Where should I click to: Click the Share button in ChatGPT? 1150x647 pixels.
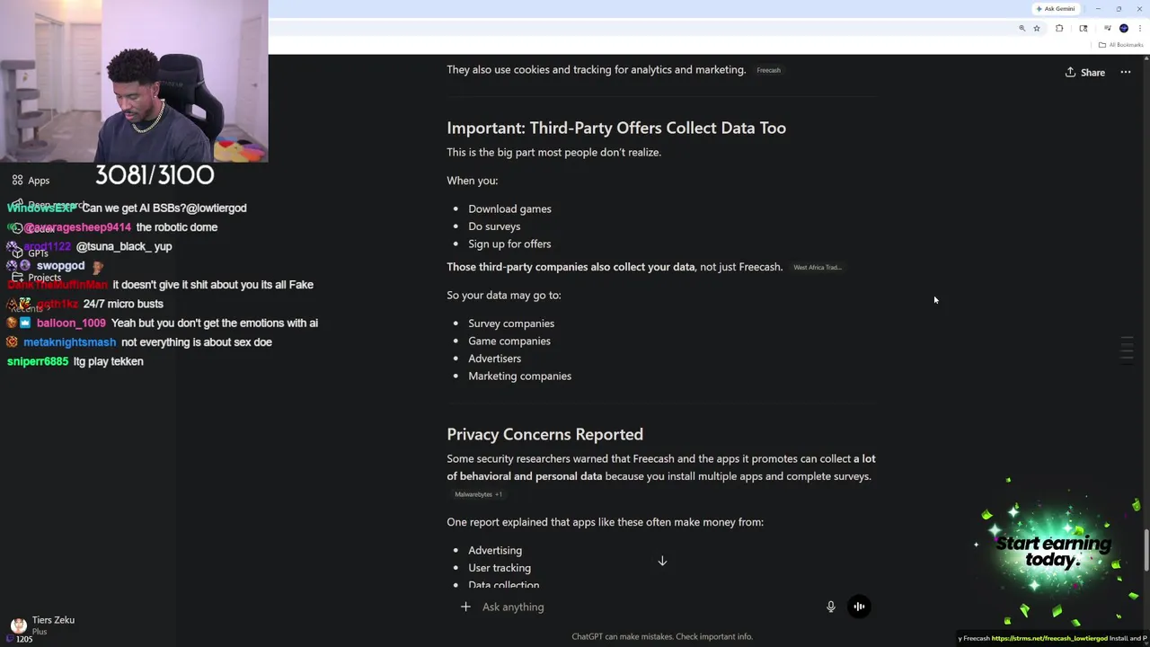click(1085, 73)
